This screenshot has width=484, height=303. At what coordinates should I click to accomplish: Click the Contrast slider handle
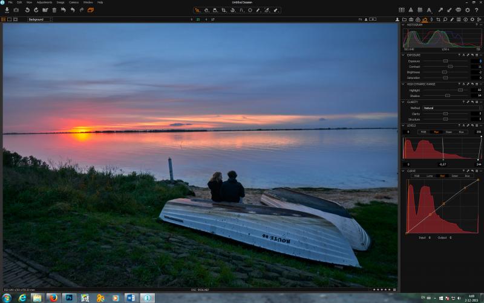click(450, 67)
